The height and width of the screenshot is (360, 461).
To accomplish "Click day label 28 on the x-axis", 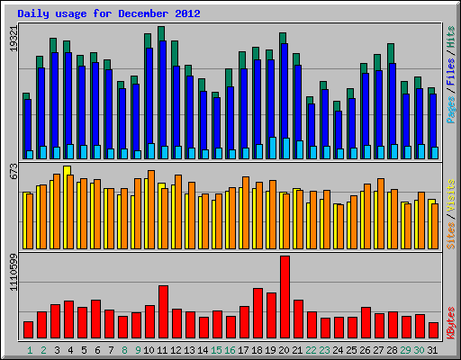I will point(392,350).
